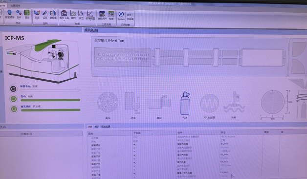The height and width of the screenshot is (179, 307).
Task: Open the Review (检查) checklist icon
Action: tap(111, 15)
